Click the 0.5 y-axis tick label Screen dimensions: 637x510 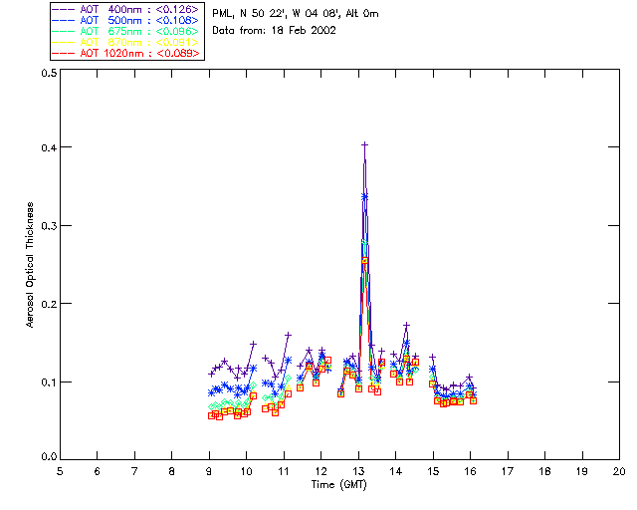coord(49,73)
